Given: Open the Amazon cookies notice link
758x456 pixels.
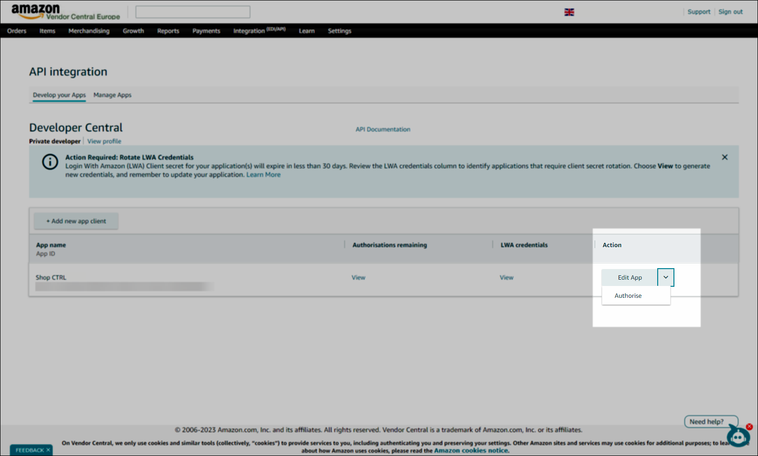Looking at the screenshot, I should pyautogui.click(x=471, y=450).
